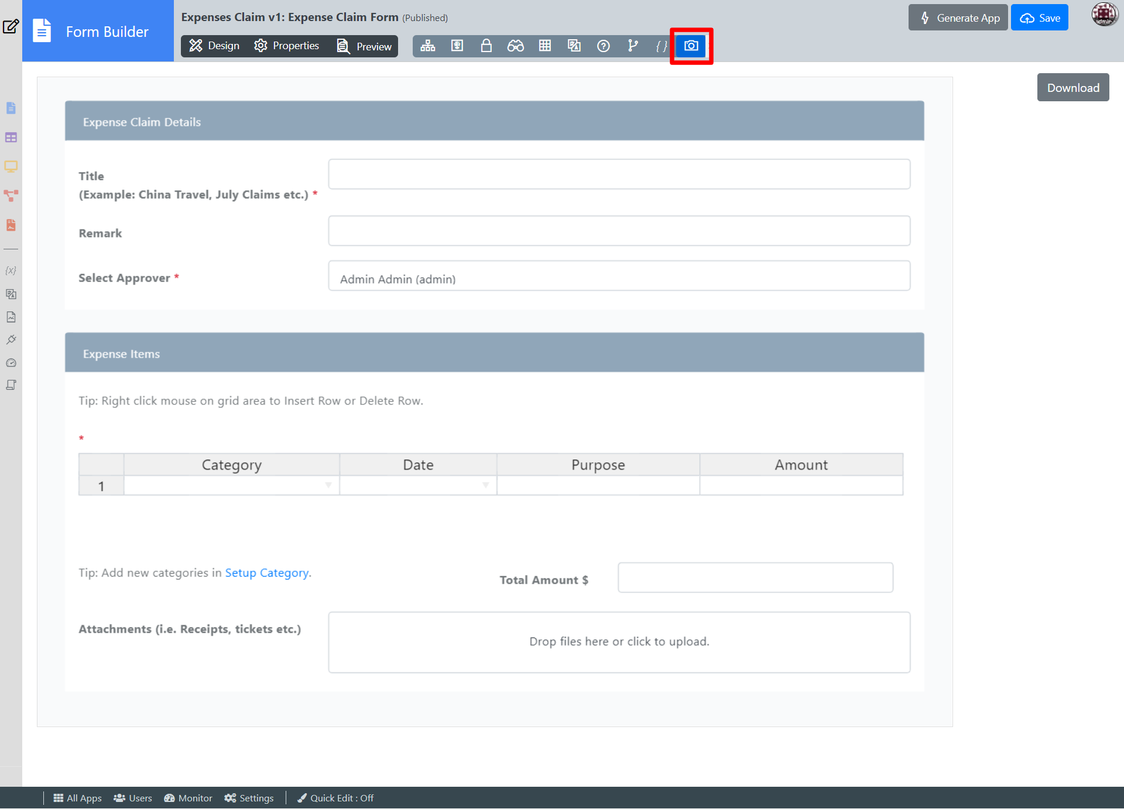
Task: Open the translation icon in top toolbar
Action: click(574, 46)
